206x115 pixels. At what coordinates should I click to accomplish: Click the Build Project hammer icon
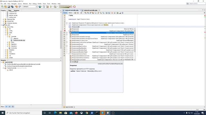[x=44, y=7]
